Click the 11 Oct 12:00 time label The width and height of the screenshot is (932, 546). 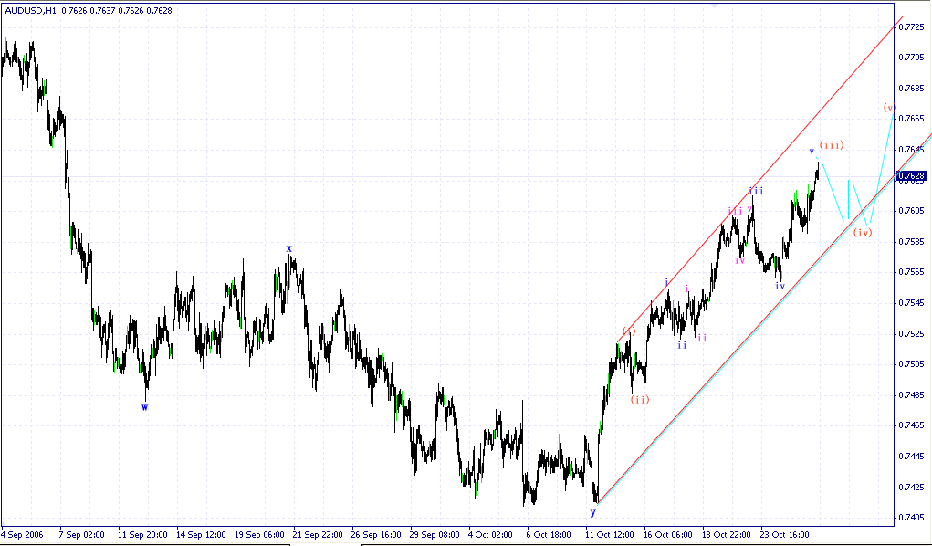tap(610, 535)
